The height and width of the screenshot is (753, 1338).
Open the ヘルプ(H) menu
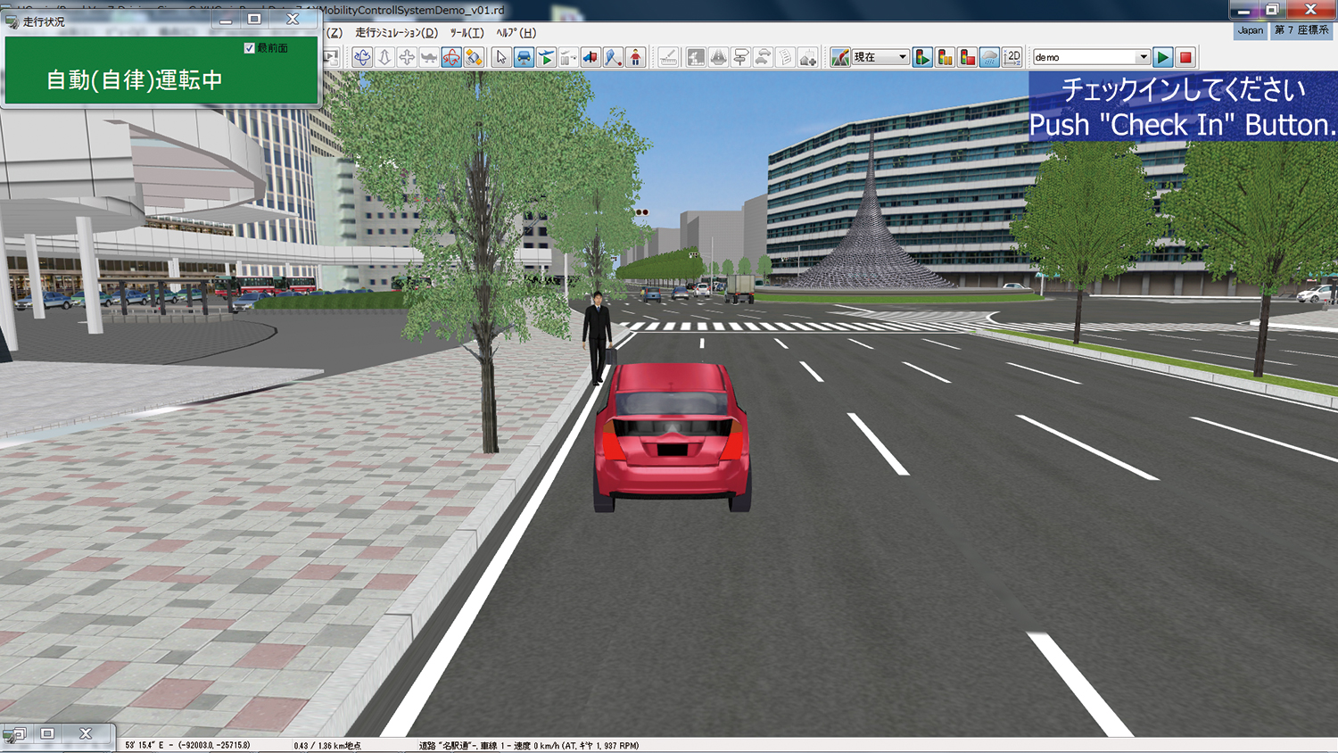tap(516, 33)
